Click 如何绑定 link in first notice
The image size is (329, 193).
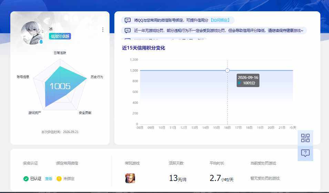pyautogui.click(x=220, y=20)
